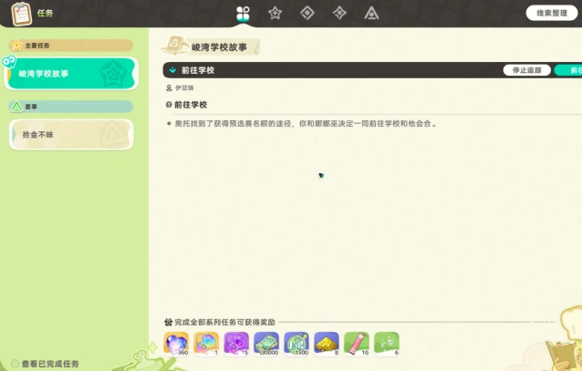Select the 拾金不昧 errand card

[71, 135]
